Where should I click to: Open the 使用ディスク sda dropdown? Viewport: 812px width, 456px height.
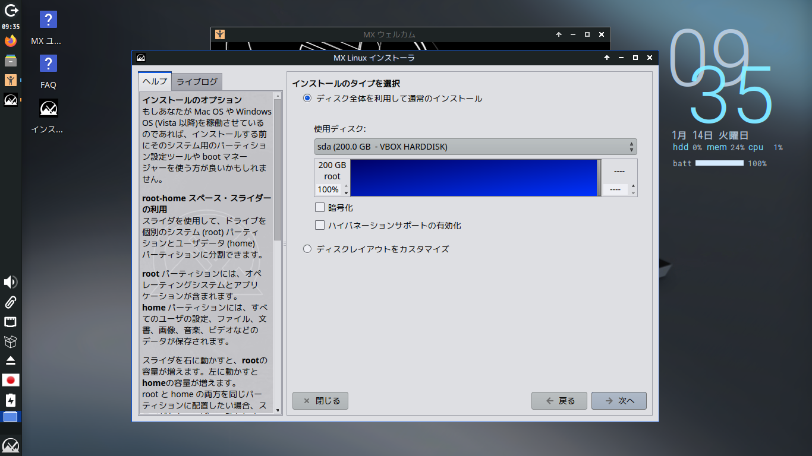pos(476,147)
